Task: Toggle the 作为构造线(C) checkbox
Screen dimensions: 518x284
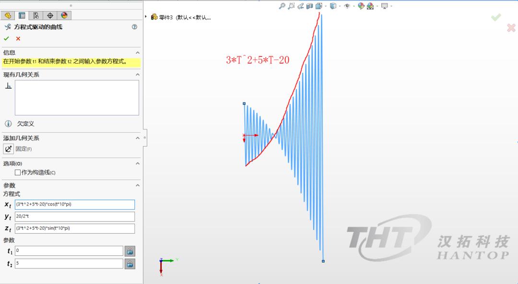Action: tap(18, 171)
